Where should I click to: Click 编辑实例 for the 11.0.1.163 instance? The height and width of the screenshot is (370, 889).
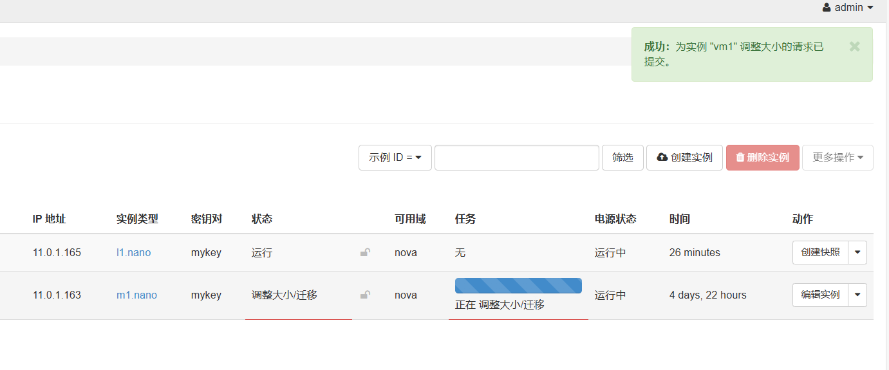click(820, 295)
